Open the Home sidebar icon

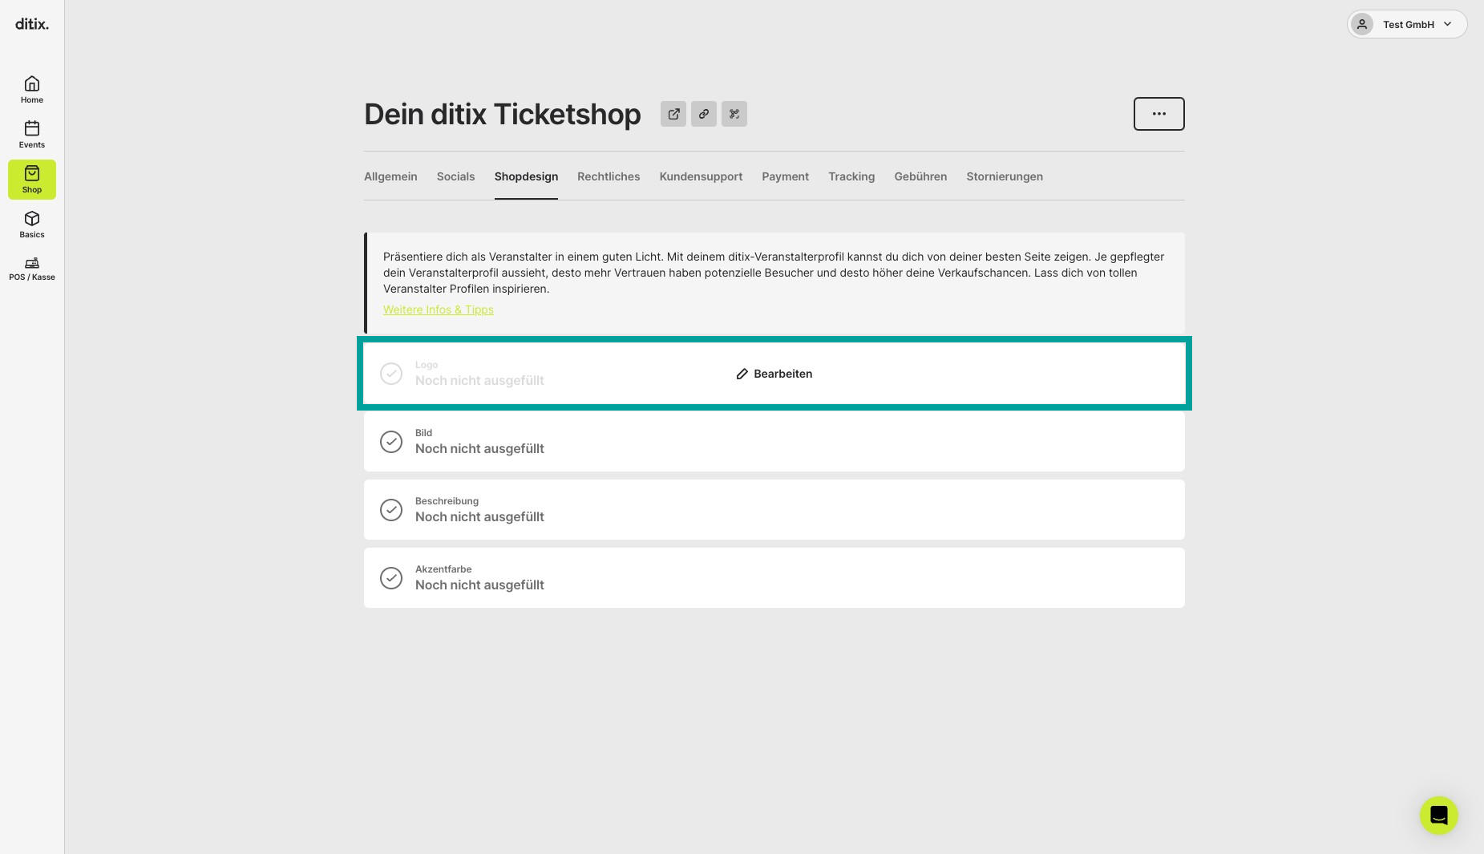[x=32, y=90]
